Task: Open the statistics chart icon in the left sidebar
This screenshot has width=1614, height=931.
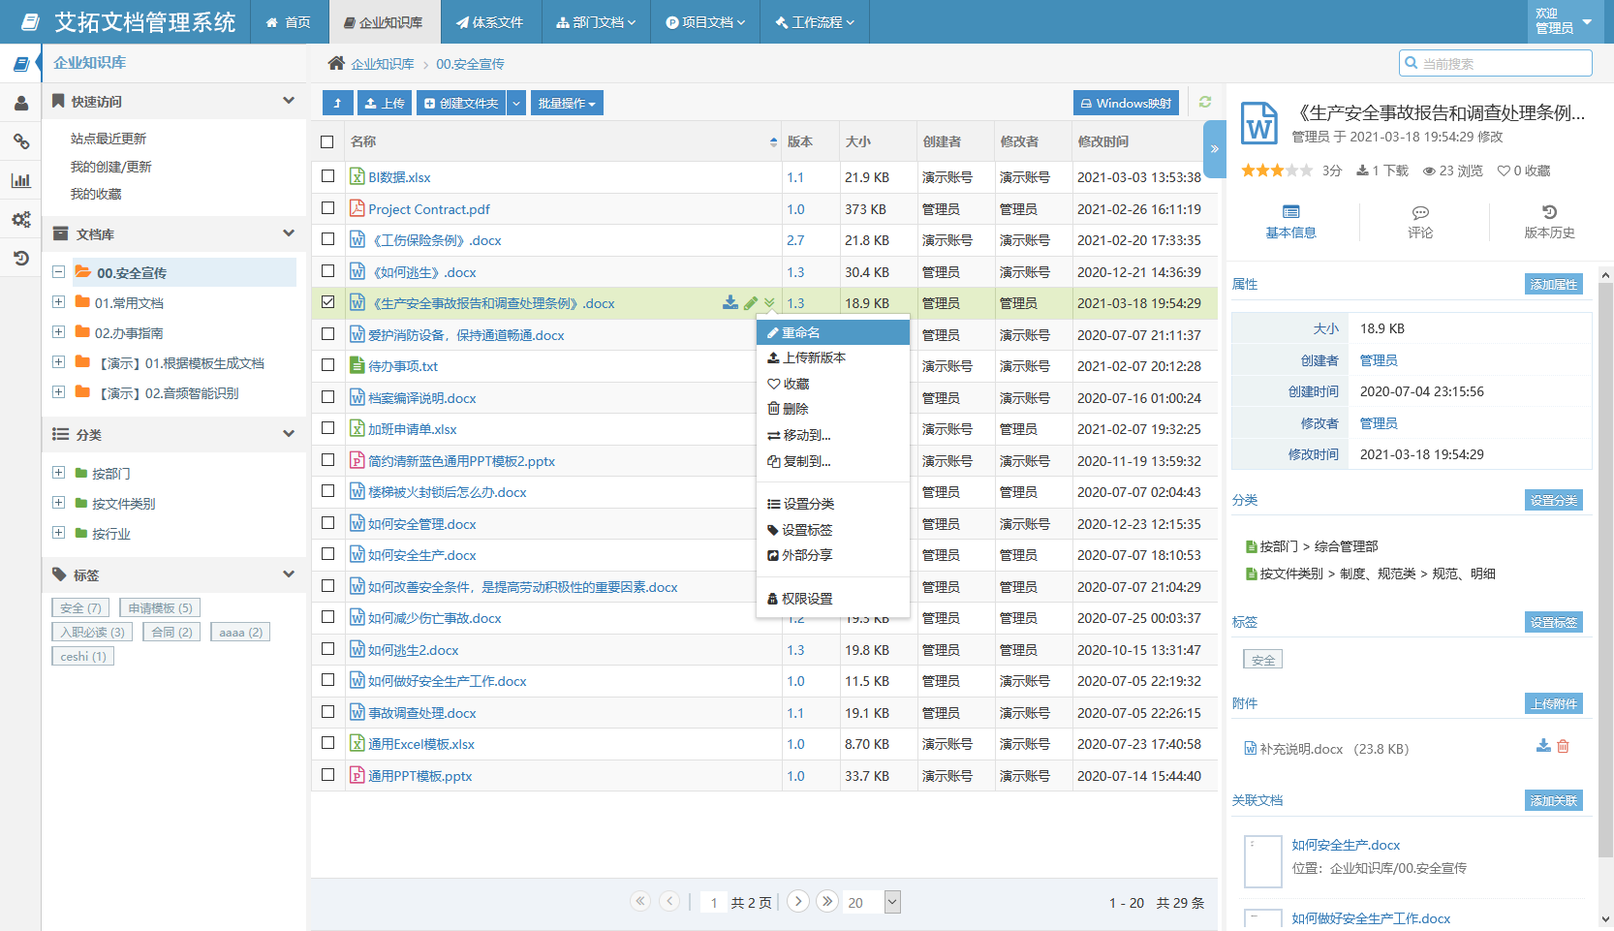Action: (21, 181)
